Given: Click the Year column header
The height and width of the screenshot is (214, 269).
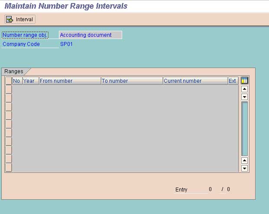Looking at the screenshot, I should coord(30,81).
